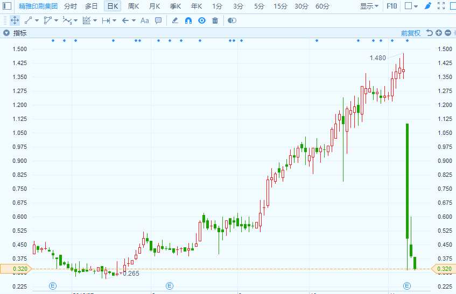Select the comment bubble note tool

coord(158,20)
